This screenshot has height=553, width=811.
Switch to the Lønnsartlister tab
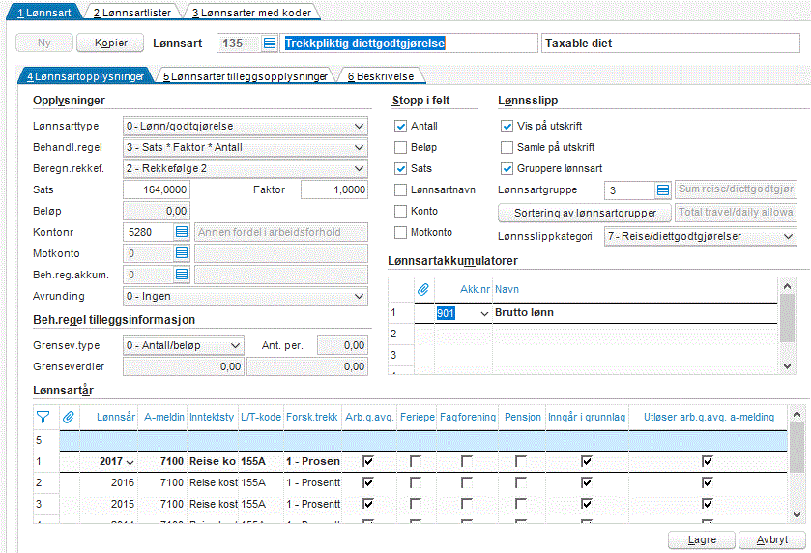[x=132, y=13]
